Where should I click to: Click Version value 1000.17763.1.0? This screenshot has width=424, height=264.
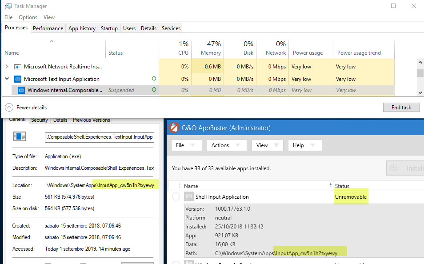pyautogui.click(x=232, y=209)
